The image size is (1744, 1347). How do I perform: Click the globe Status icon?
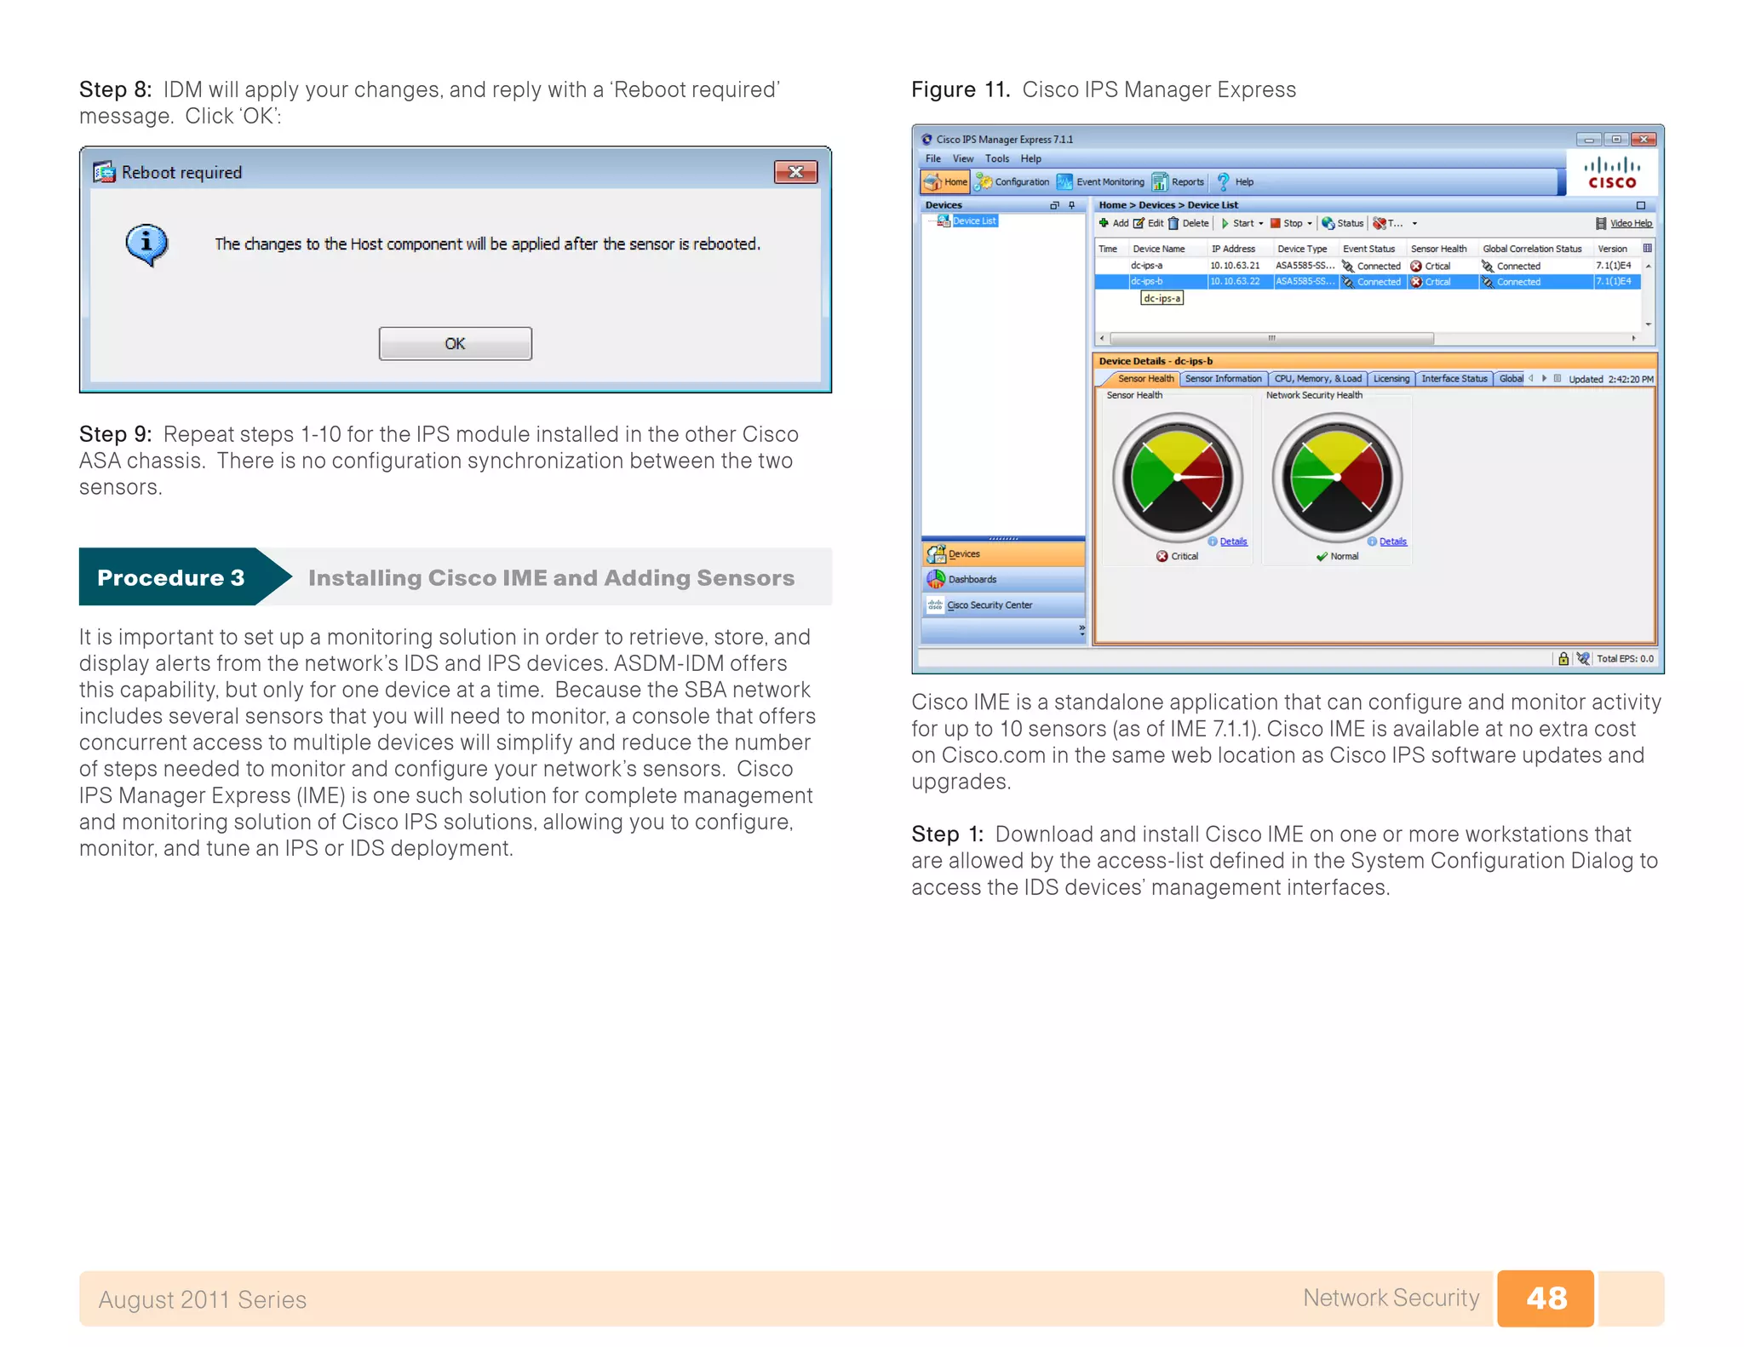1328,223
